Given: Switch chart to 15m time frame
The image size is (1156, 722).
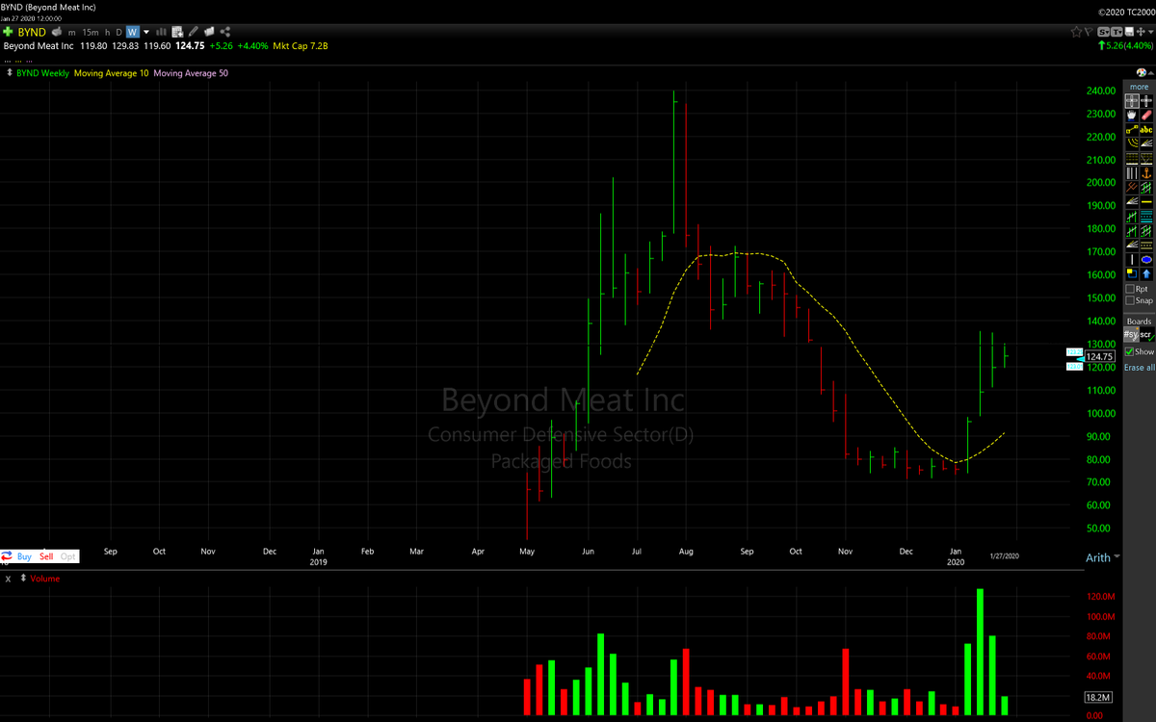Looking at the screenshot, I should pos(91,33).
